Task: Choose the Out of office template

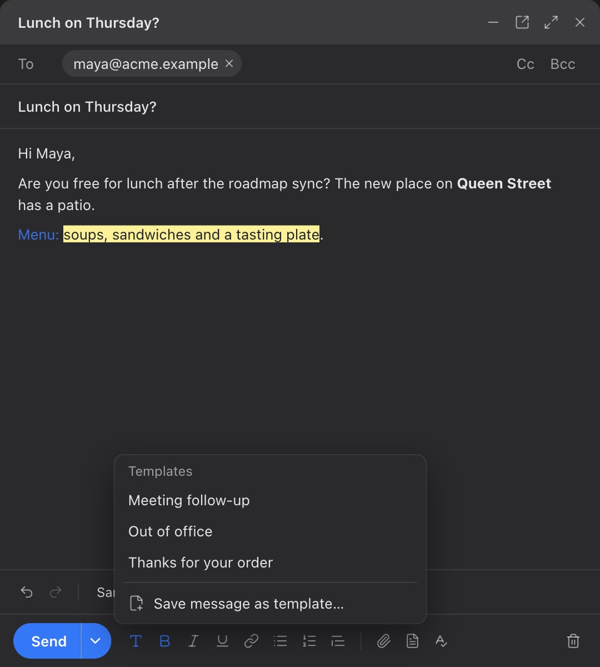Action: click(270, 531)
